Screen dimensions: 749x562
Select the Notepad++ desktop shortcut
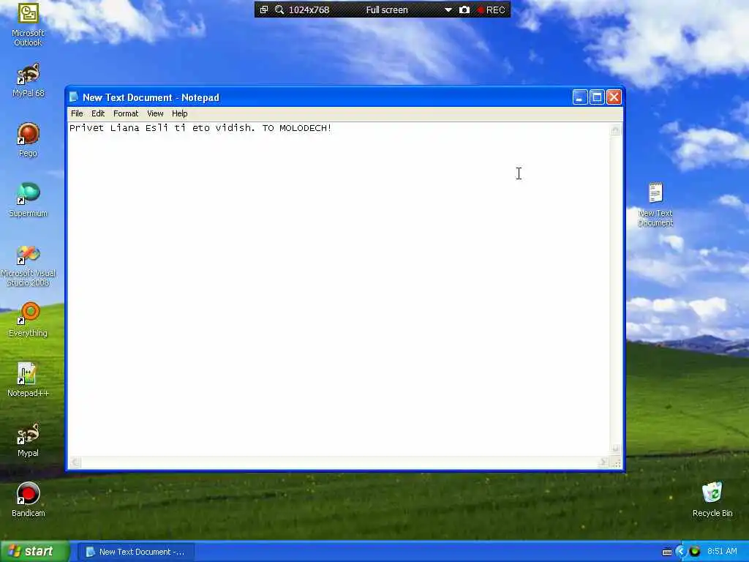tap(28, 380)
